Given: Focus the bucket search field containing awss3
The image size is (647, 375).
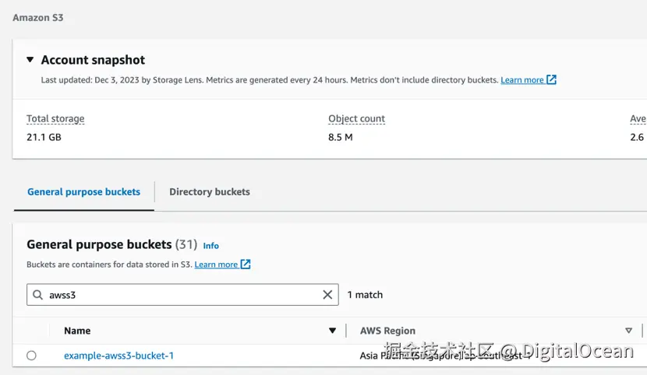Looking at the screenshot, I should pos(179,295).
